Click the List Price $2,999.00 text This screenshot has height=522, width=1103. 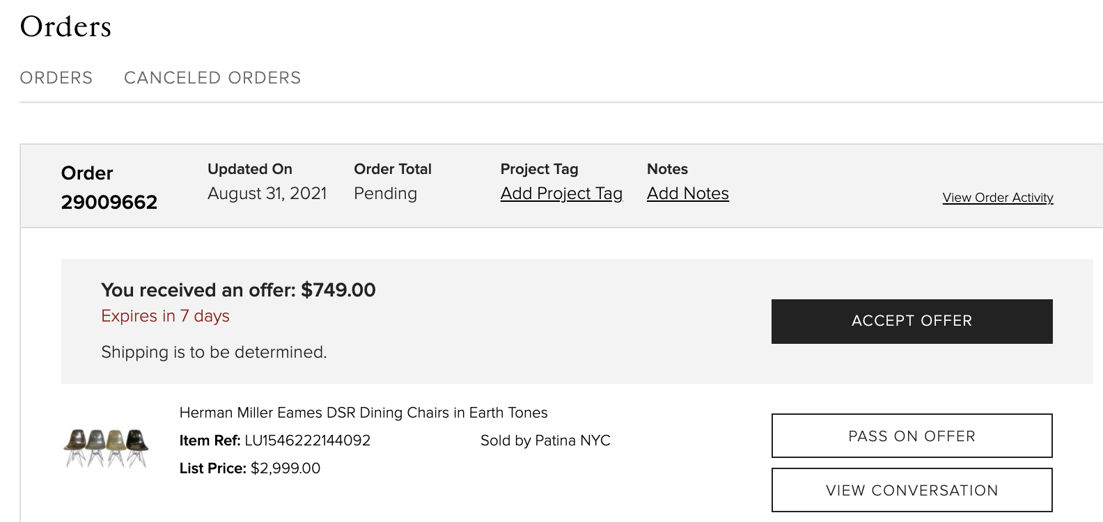point(250,468)
